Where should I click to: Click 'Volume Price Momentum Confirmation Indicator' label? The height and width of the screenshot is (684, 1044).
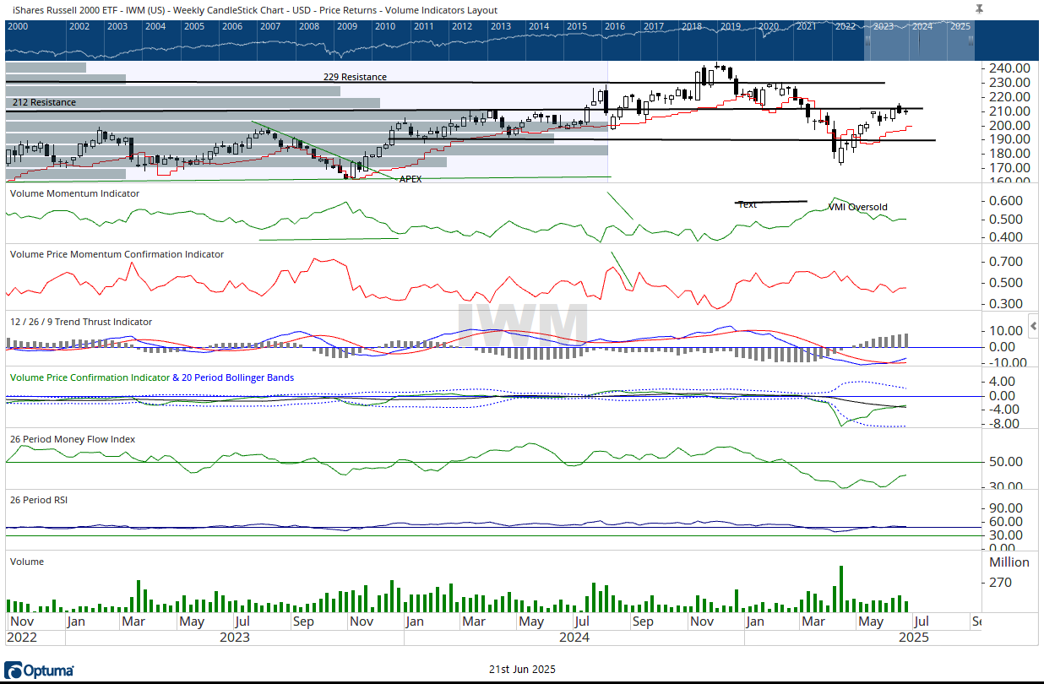point(117,254)
